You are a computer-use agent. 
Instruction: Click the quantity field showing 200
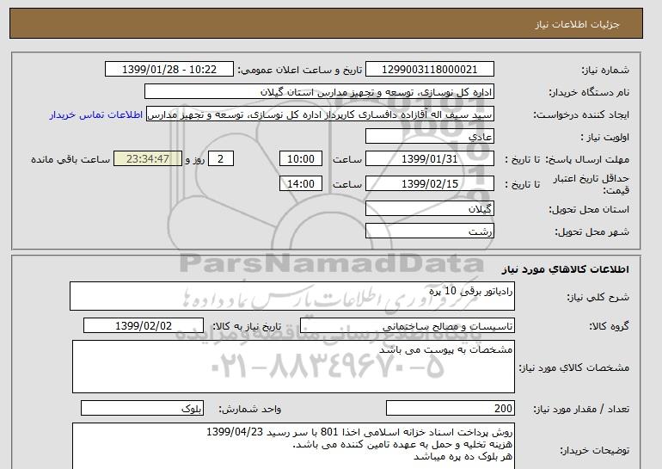click(x=451, y=409)
